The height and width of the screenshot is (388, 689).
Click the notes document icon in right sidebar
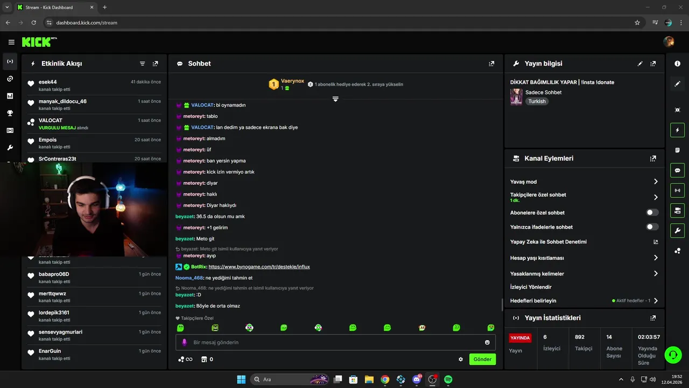[x=677, y=150]
